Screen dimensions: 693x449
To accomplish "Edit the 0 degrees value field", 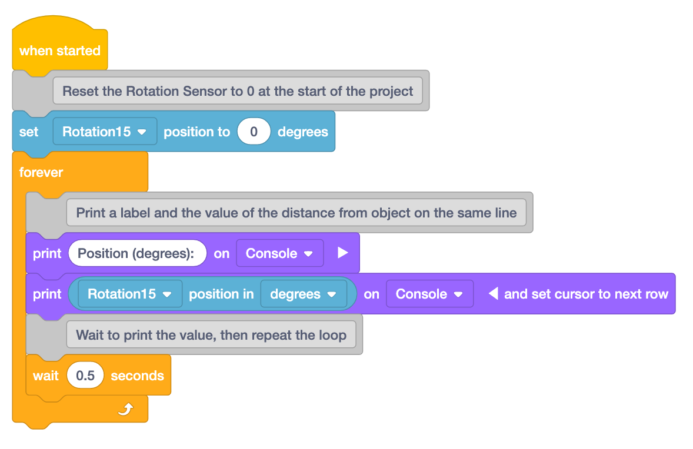I will (x=254, y=131).
